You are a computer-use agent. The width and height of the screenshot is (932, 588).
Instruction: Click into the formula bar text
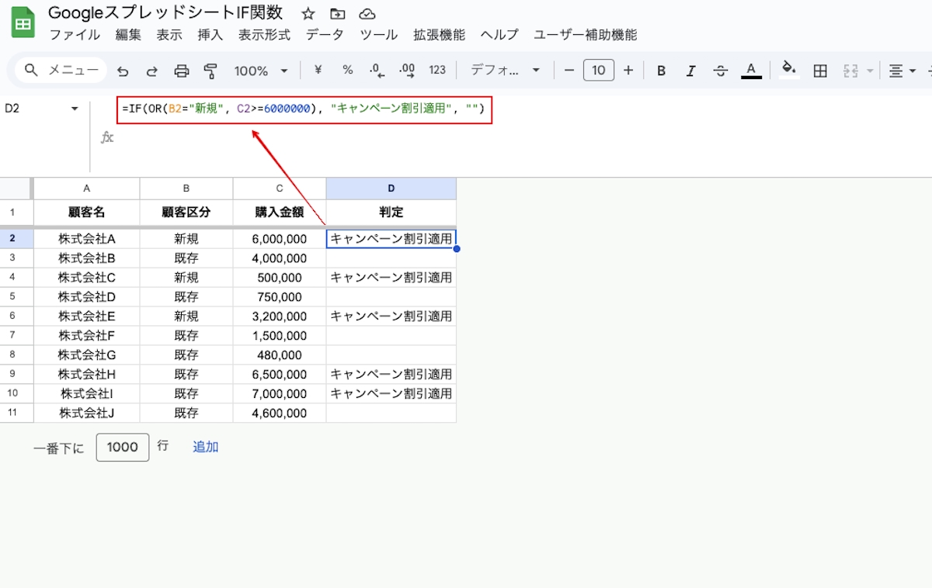[304, 109]
